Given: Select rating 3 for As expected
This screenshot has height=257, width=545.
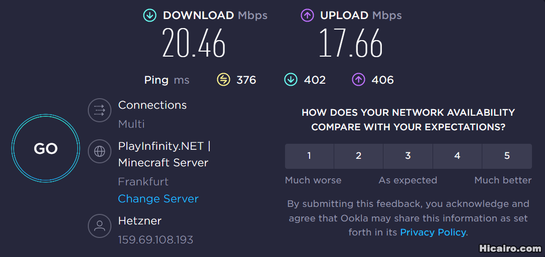Looking at the screenshot, I should [408, 156].
